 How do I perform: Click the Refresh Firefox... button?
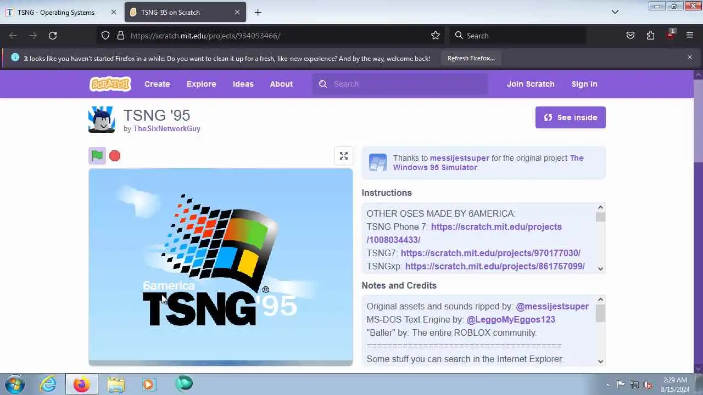point(471,58)
